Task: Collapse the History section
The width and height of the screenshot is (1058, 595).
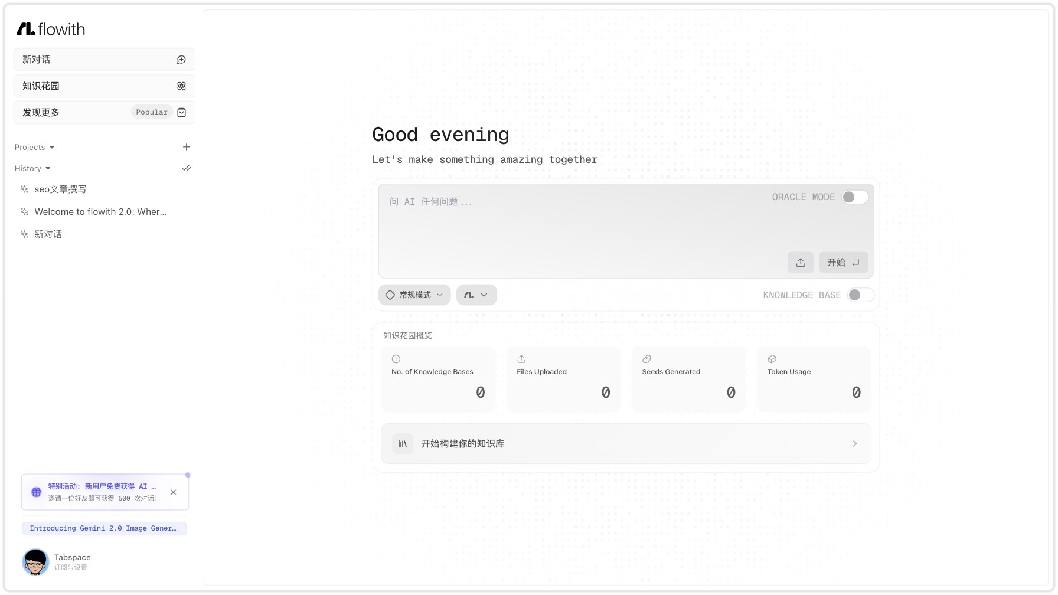Action: pos(32,169)
